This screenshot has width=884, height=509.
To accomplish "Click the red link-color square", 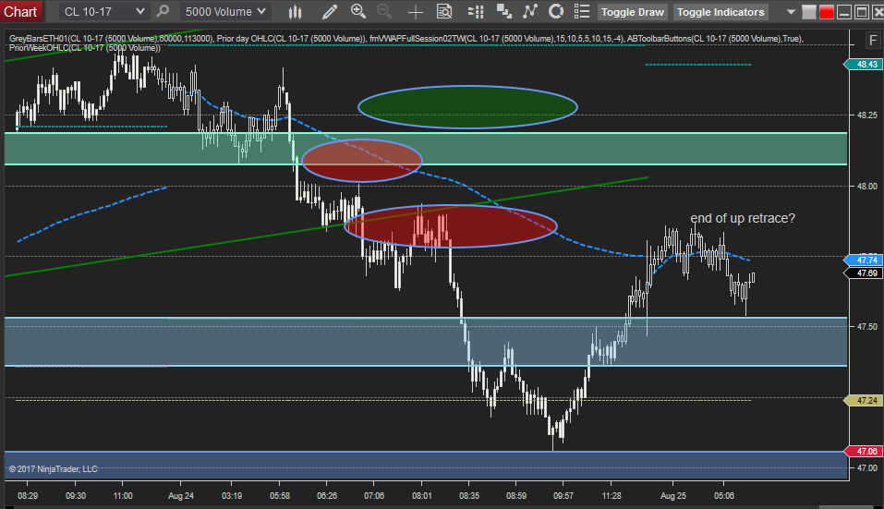I will pos(827,12).
